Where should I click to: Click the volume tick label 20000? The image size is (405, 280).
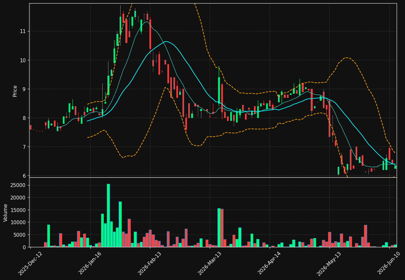[18, 198]
